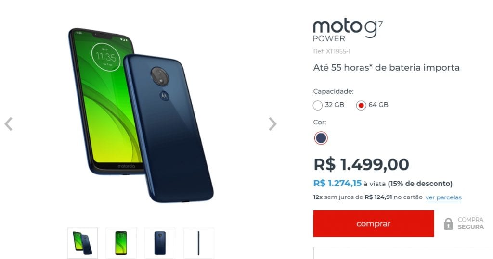Click the main Moto G7 Power product image

pyautogui.click(x=141, y=115)
